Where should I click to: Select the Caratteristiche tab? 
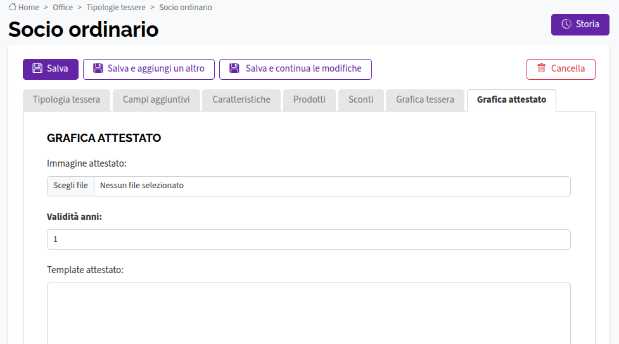pyautogui.click(x=241, y=100)
